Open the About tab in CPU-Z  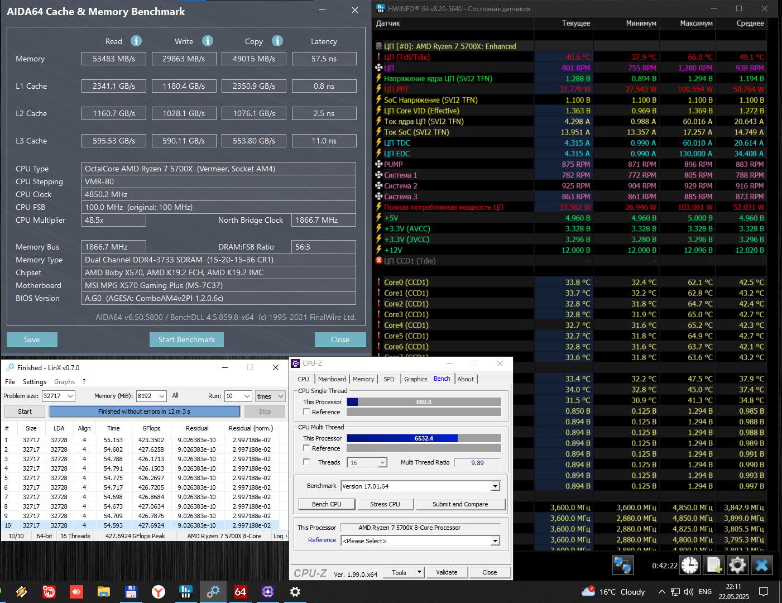click(466, 379)
